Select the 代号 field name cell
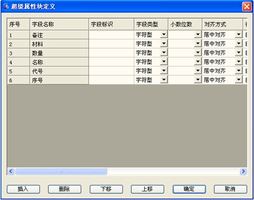This screenshot has width=254, height=200. [x=59, y=71]
